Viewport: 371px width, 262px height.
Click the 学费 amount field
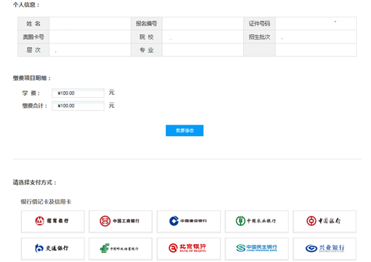(78, 93)
